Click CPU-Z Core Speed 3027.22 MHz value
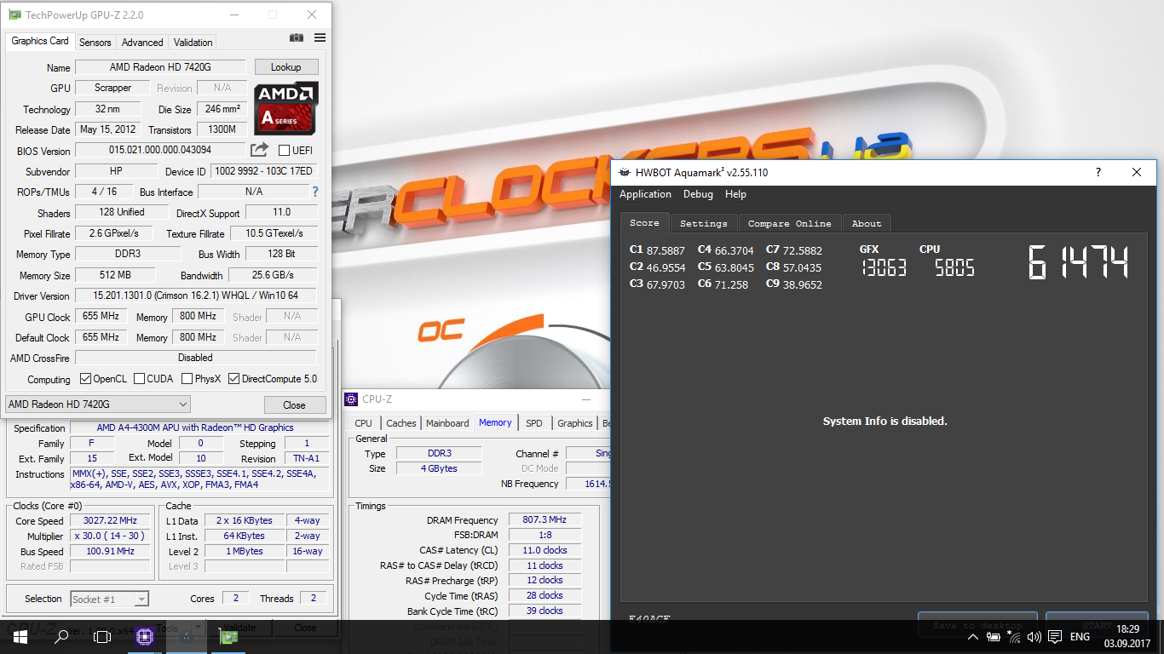The image size is (1164, 654). click(110, 520)
